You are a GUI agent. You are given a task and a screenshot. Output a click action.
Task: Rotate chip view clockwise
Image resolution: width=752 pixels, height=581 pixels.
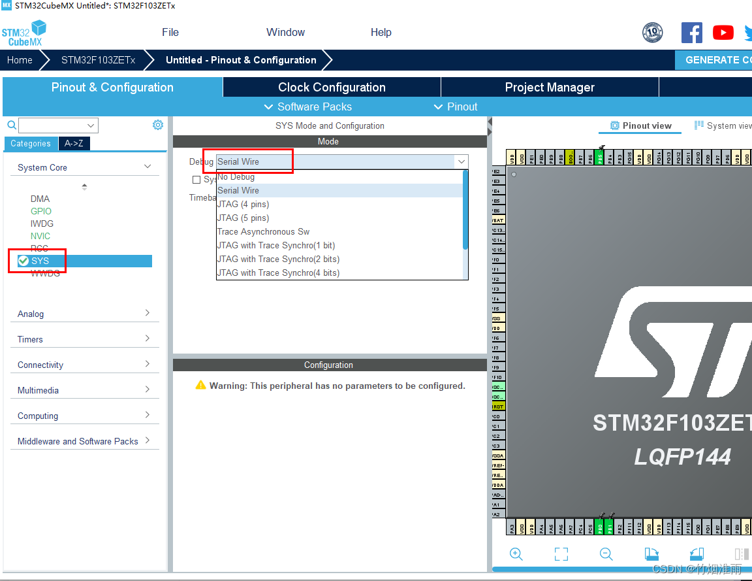point(651,554)
